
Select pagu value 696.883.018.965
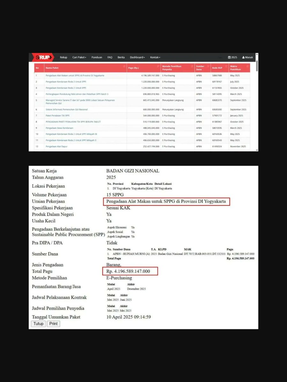pos(151,94)
